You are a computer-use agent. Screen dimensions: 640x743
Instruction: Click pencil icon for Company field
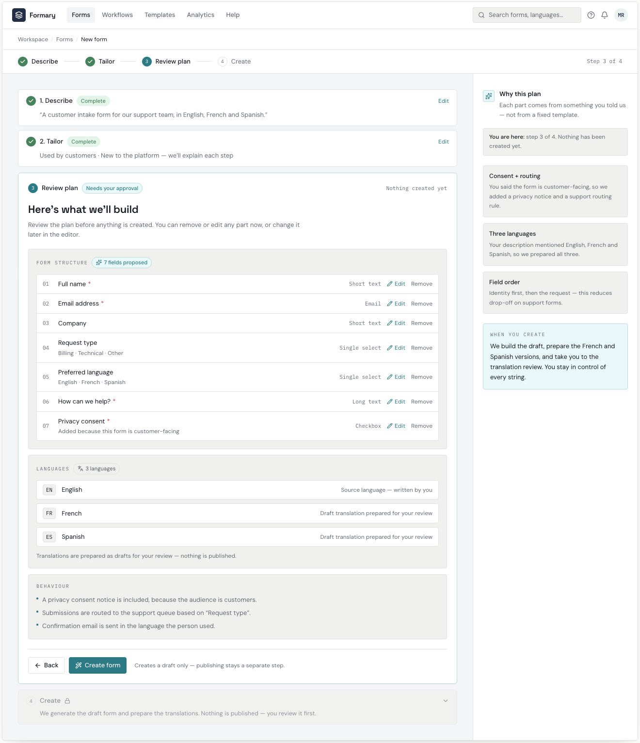point(390,323)
